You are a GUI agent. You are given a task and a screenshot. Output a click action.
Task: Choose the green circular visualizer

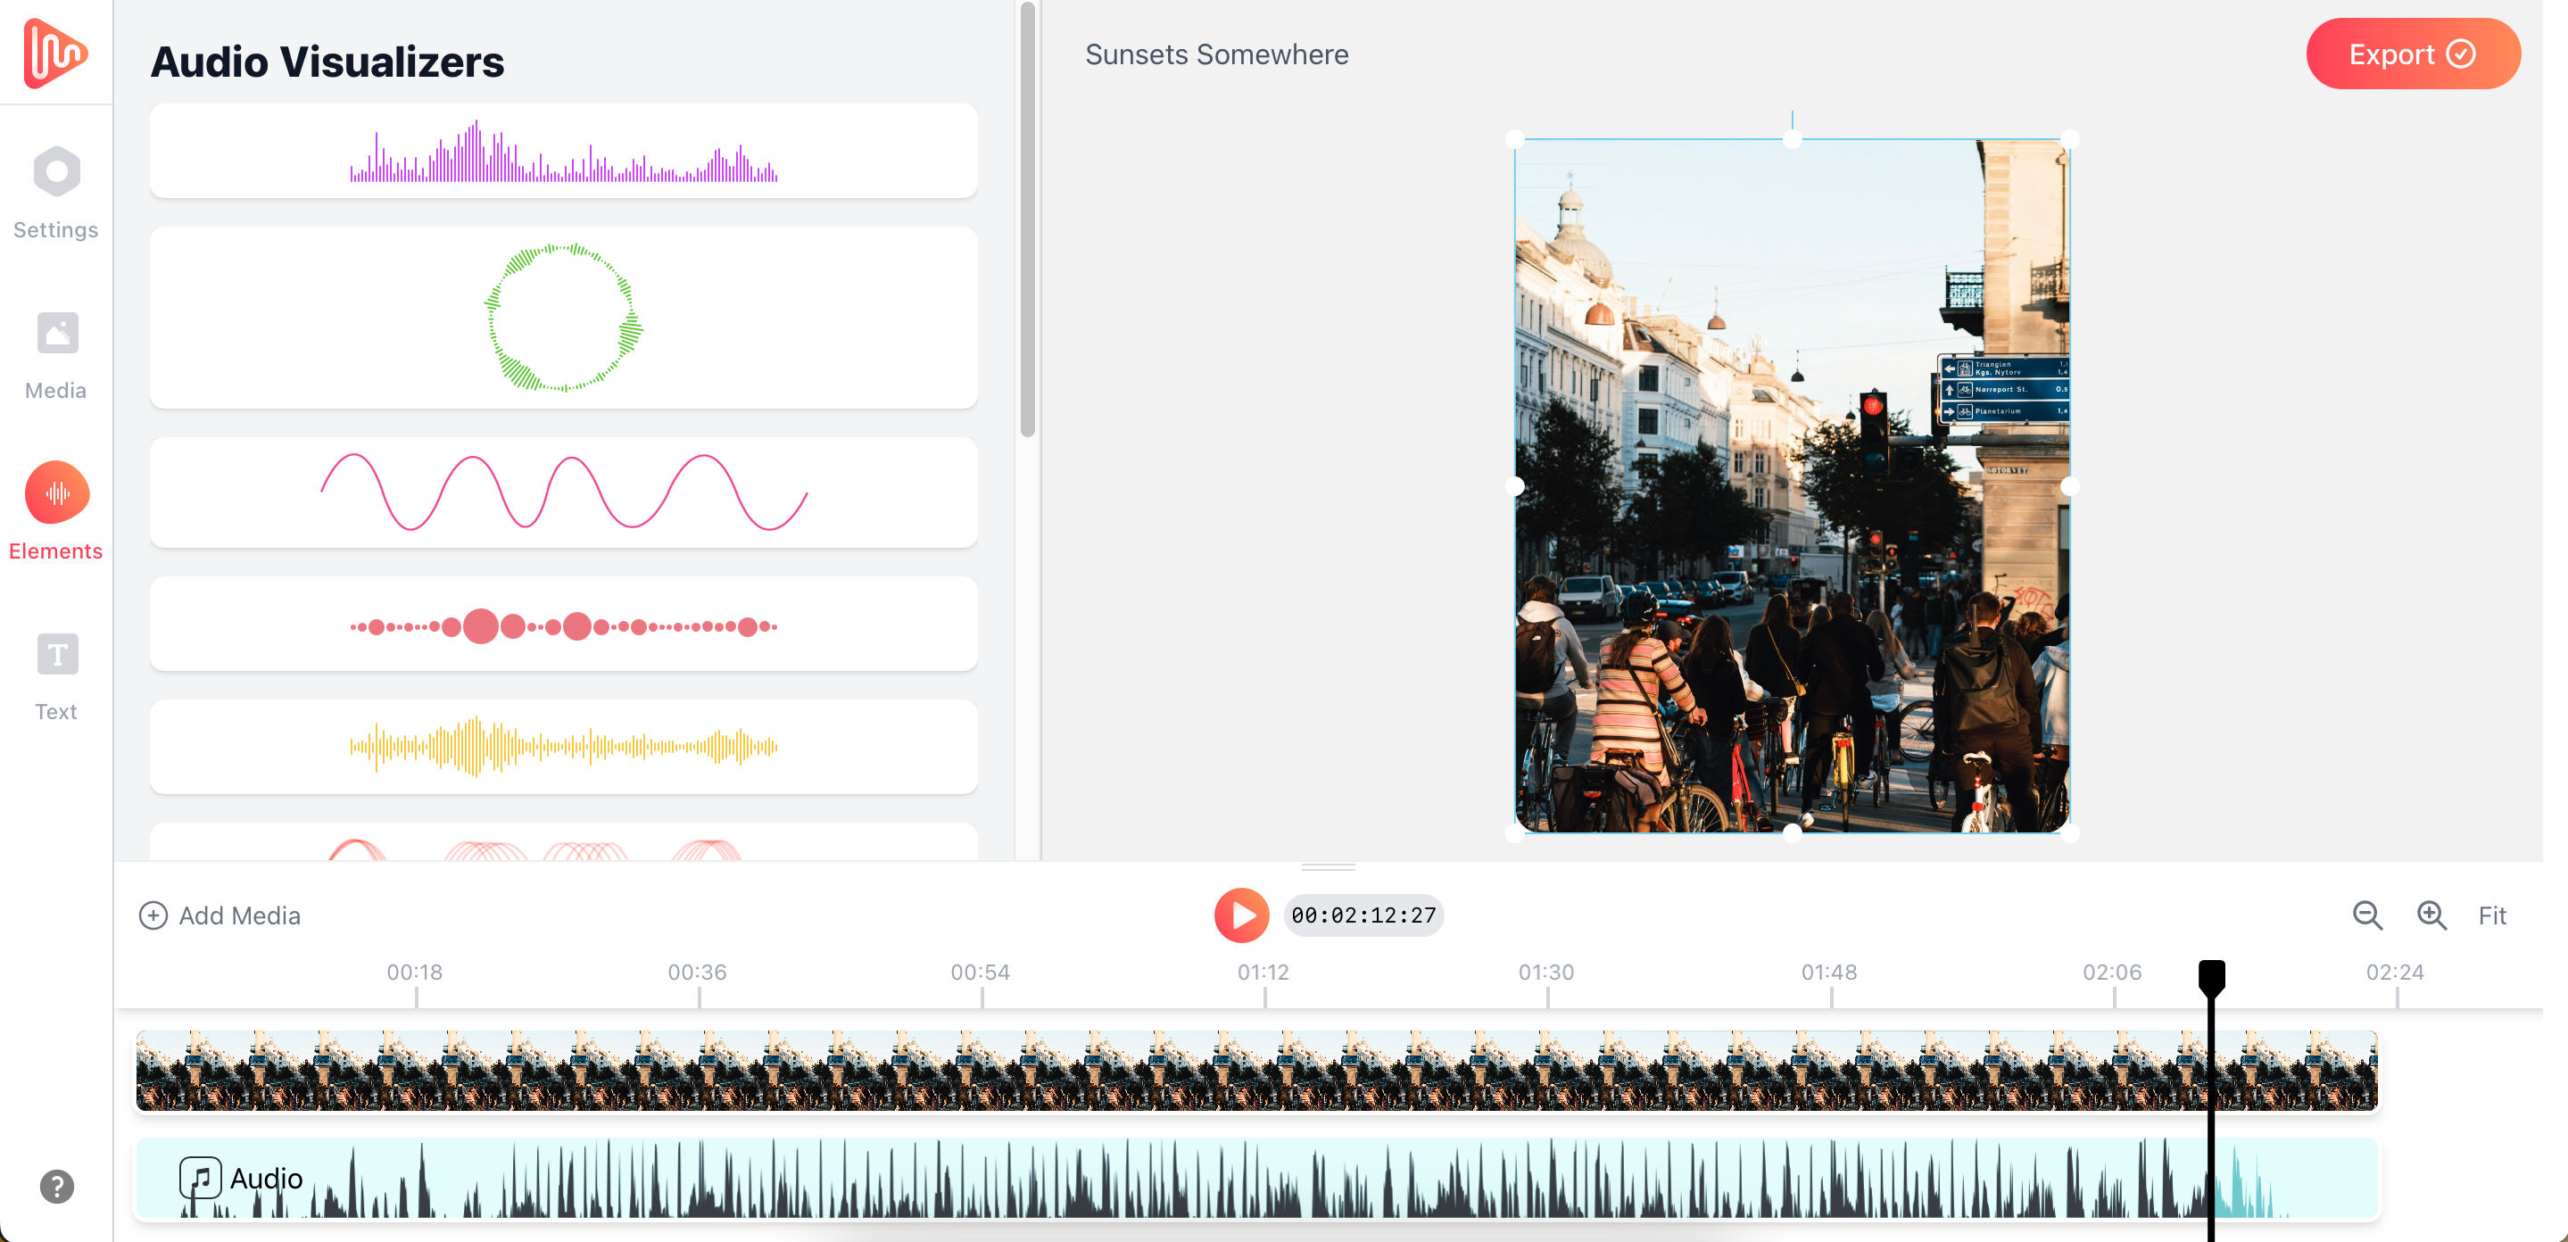pos(563,318)
